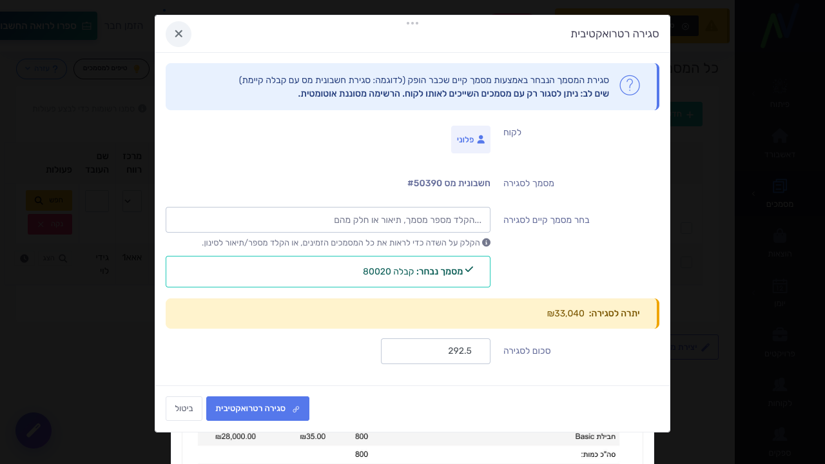Click the info icon beside the field hint
825x464 pixels.
coord(486,242)
